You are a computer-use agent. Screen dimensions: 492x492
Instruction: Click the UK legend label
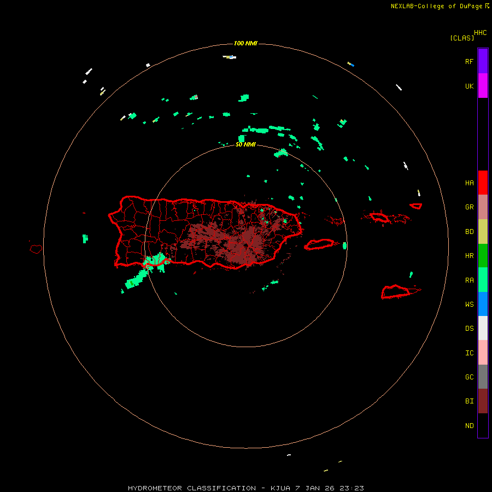(x=469, y=86)
